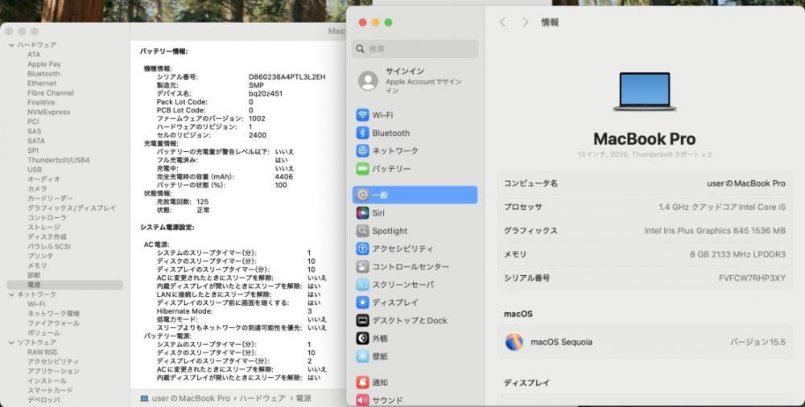Collapse the ハードウェア tree section
Screen dimensions: 805x407
click(x=11, y=45)
